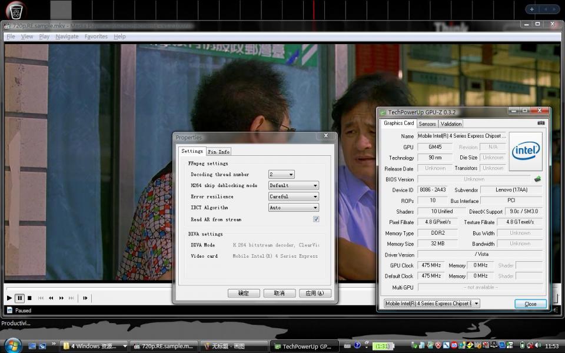
Task: Switch to the Sensors tab in GPU-Z
Action: (x=427, y=124)
